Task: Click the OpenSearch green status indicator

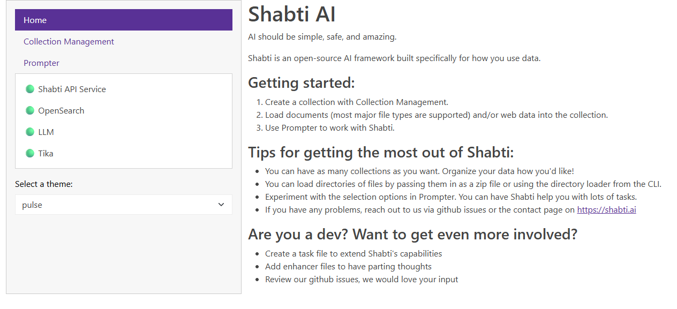Action: coord(30,110)
